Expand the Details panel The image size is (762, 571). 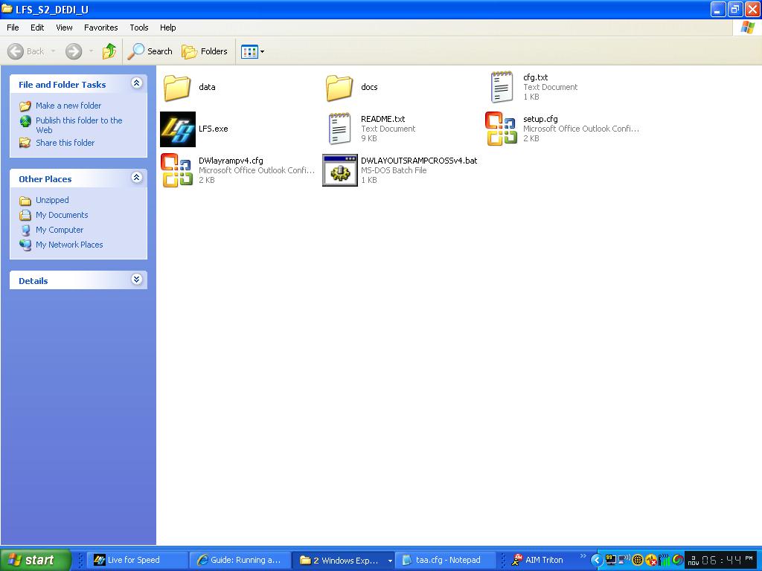[137, 280]
